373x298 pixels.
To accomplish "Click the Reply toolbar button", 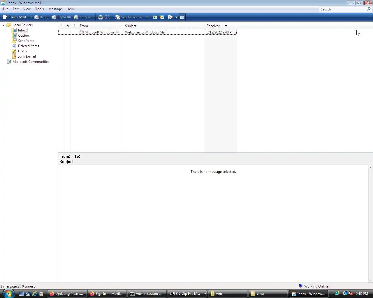I will (41, 17).
